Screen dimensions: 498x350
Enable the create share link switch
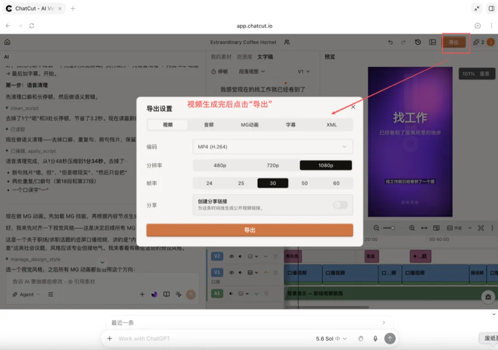pos(340,205)
